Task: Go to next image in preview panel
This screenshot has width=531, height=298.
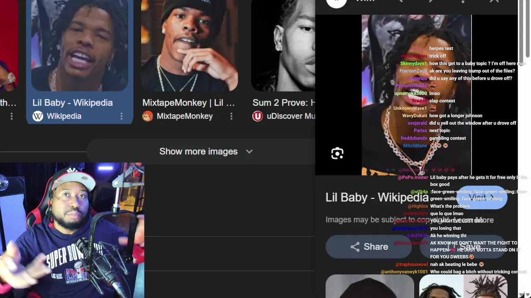Action: (x=431, y=2)
